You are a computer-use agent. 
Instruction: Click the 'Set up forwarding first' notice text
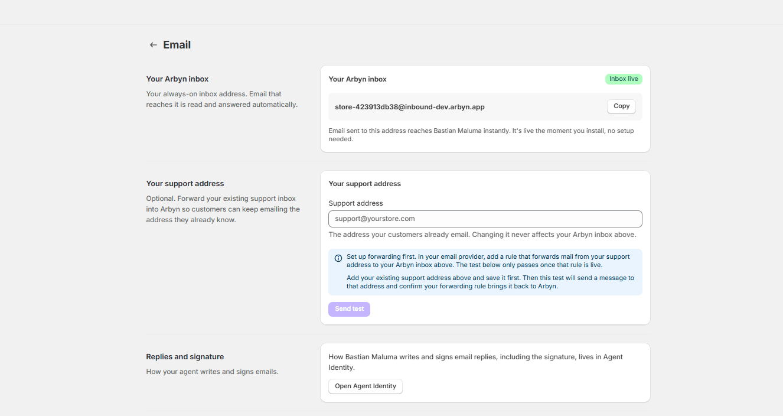[x=488, y=261]
